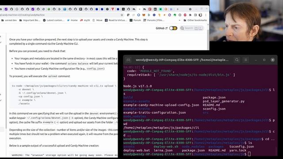Click 'sconfig.json' in terminal listing
Screen dimensions: 283x159
pos(214,109)
